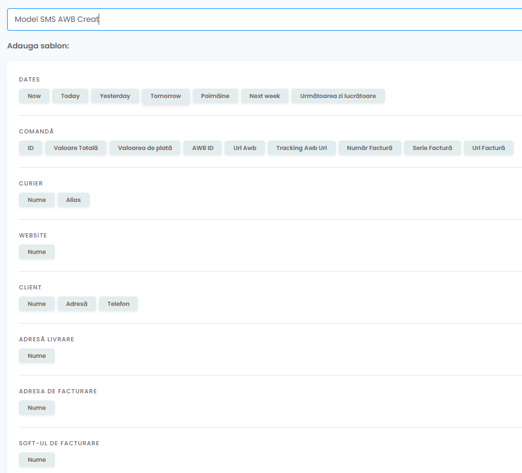522x473 pixels.
Task: Click the SOFT-UL DE FACTURARE heading
Action: coord(59,443)
